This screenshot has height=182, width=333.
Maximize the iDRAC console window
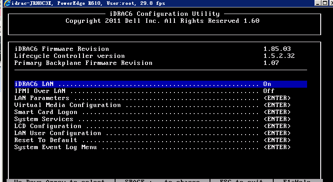point(325,3)
